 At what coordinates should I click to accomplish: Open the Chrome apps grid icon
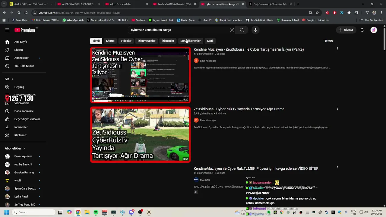[x=4, y=20]
